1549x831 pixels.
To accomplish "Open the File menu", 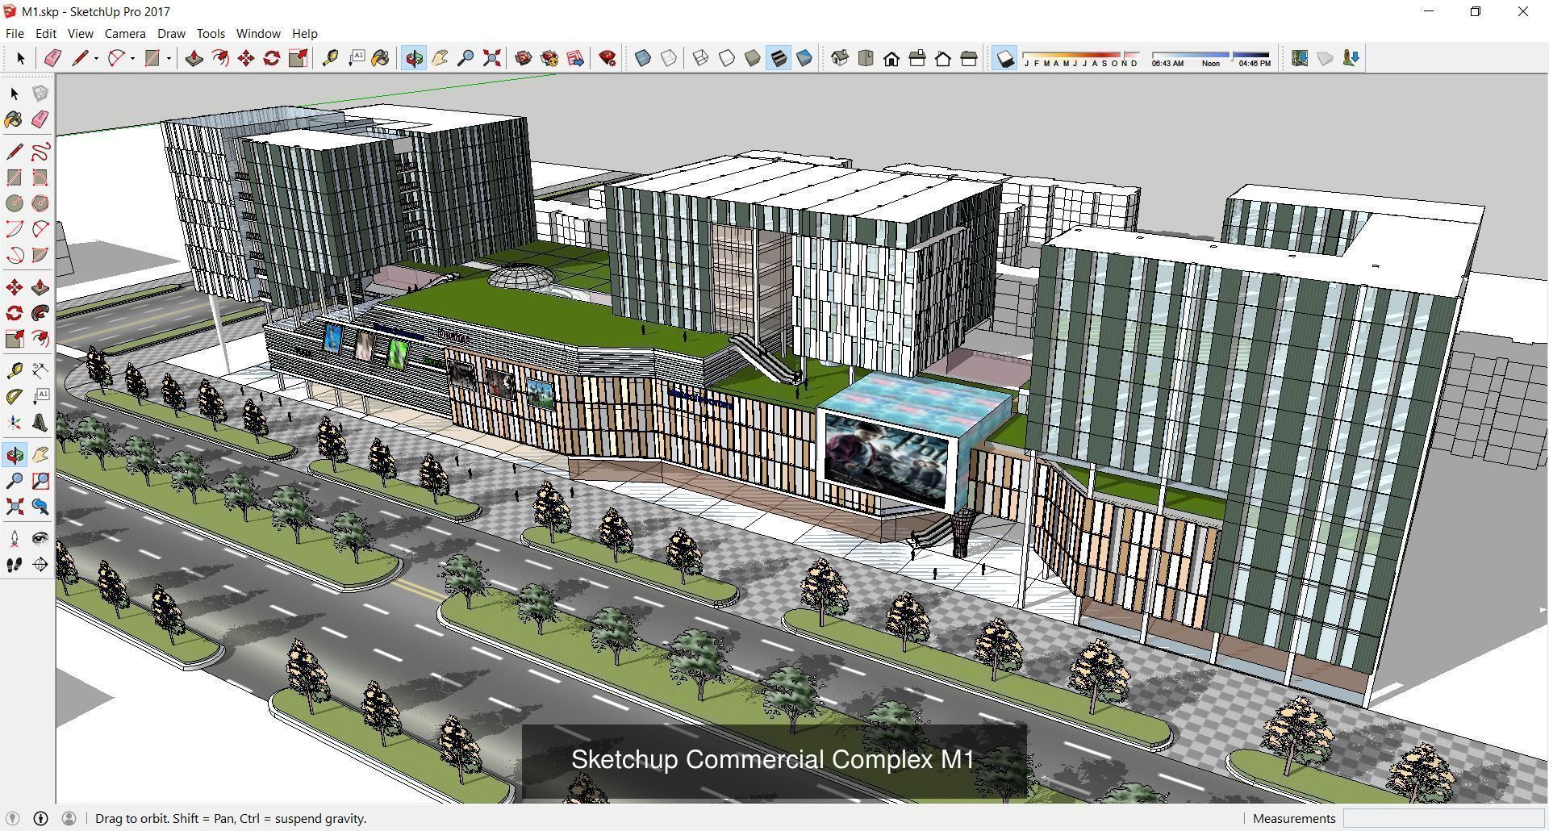I will [15, 33].
